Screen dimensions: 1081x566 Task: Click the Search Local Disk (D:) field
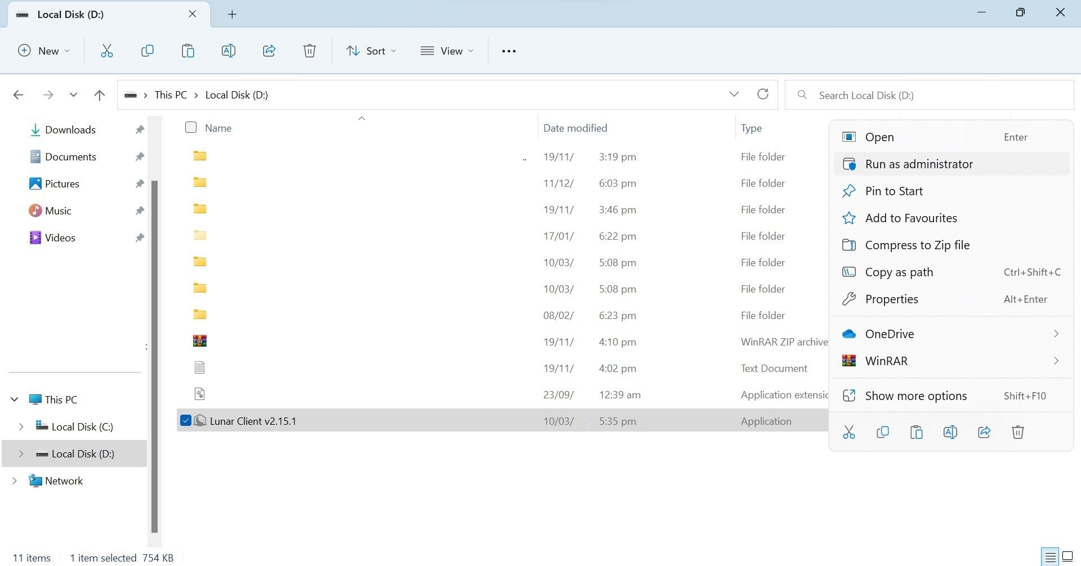coord(935,95)
